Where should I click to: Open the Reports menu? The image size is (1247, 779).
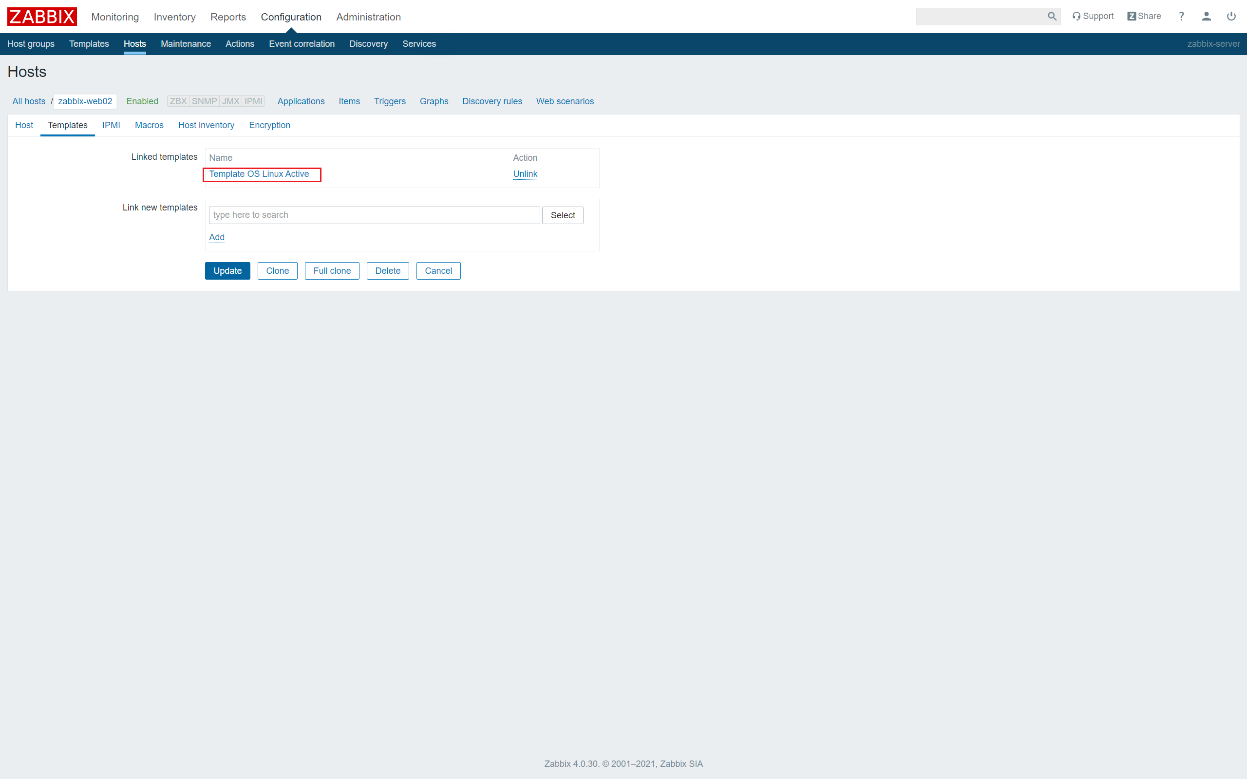pos(228,17)
